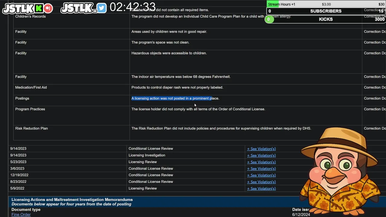Image resolution: width=386 pixels, height=217 pixels.
Task: Click the 9/14/2023 date in Conditional License Review row
Action: [x=18, y=149]
